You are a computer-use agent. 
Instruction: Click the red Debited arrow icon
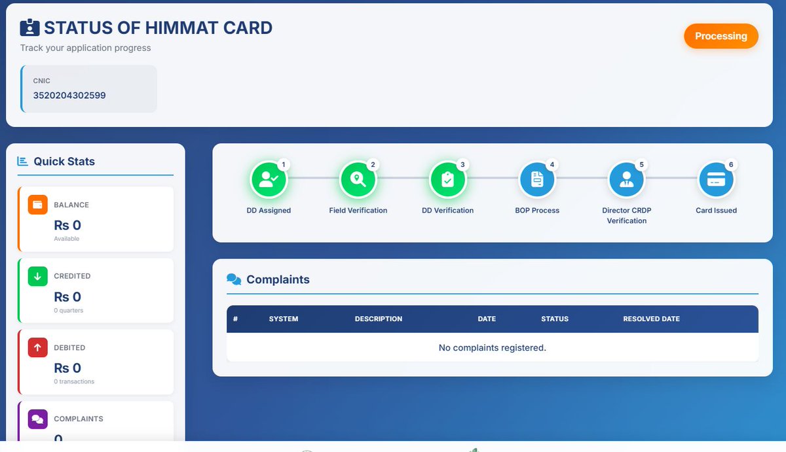point(37,347)
